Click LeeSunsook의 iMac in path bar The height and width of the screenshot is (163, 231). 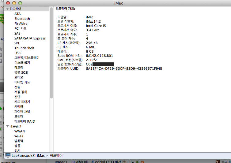pyautogui.click(x=28, y=156)
